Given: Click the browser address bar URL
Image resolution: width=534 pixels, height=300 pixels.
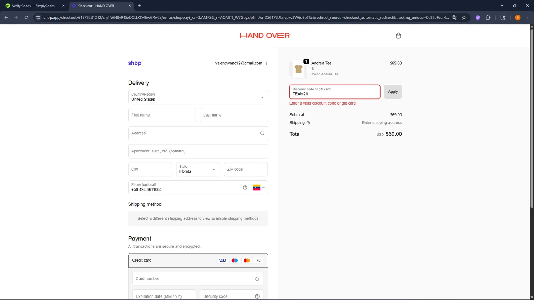Looking at the screenshot, I should 246,17.
